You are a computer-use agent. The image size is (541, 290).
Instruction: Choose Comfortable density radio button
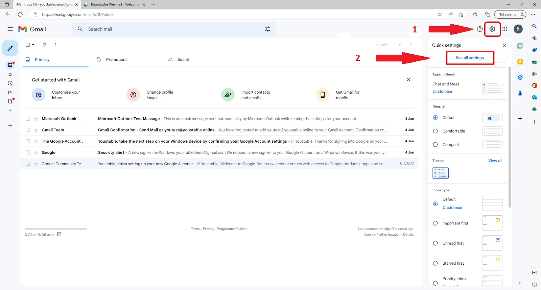point(436,131)
